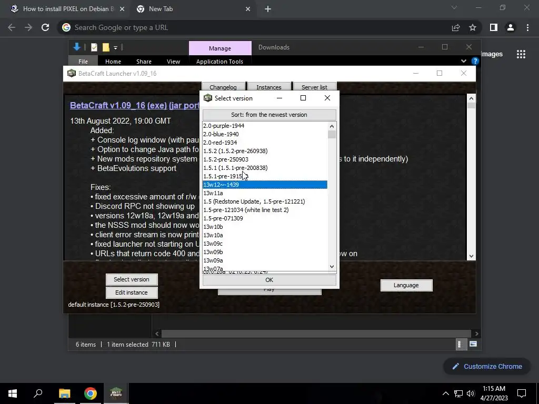Expand the Explorer quick access toolbar dropdown

(115, 48)
